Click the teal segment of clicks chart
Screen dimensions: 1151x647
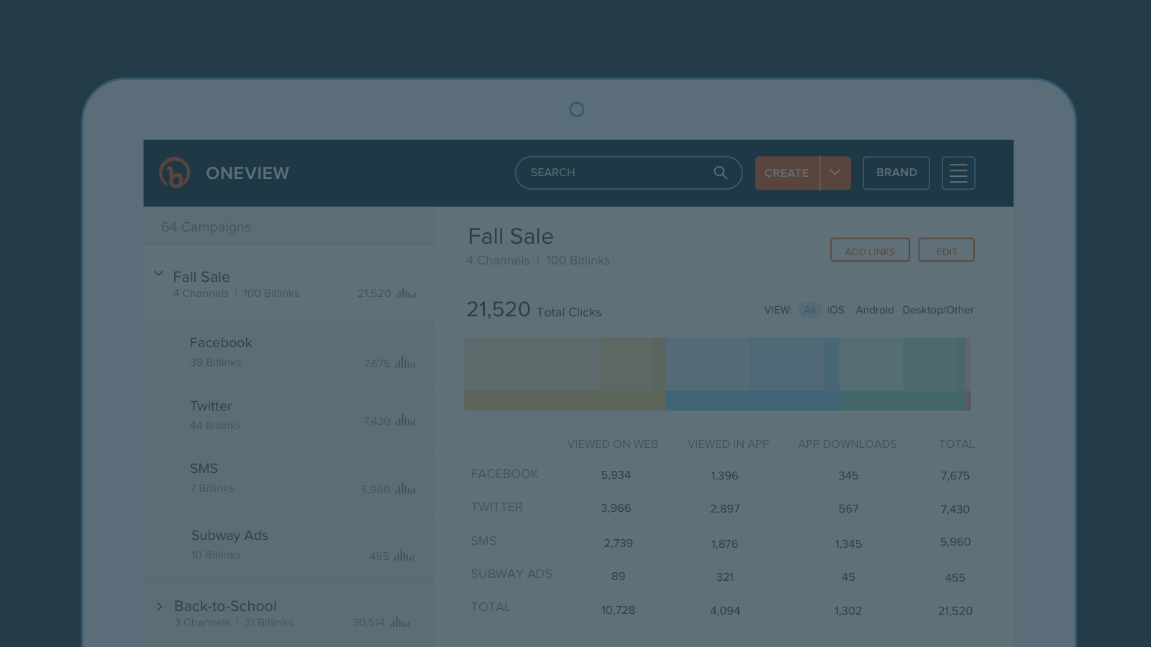[x=901, y=400]
